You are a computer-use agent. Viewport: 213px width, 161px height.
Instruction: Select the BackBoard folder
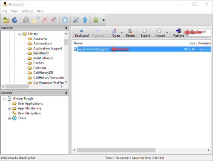pos(41,53)
